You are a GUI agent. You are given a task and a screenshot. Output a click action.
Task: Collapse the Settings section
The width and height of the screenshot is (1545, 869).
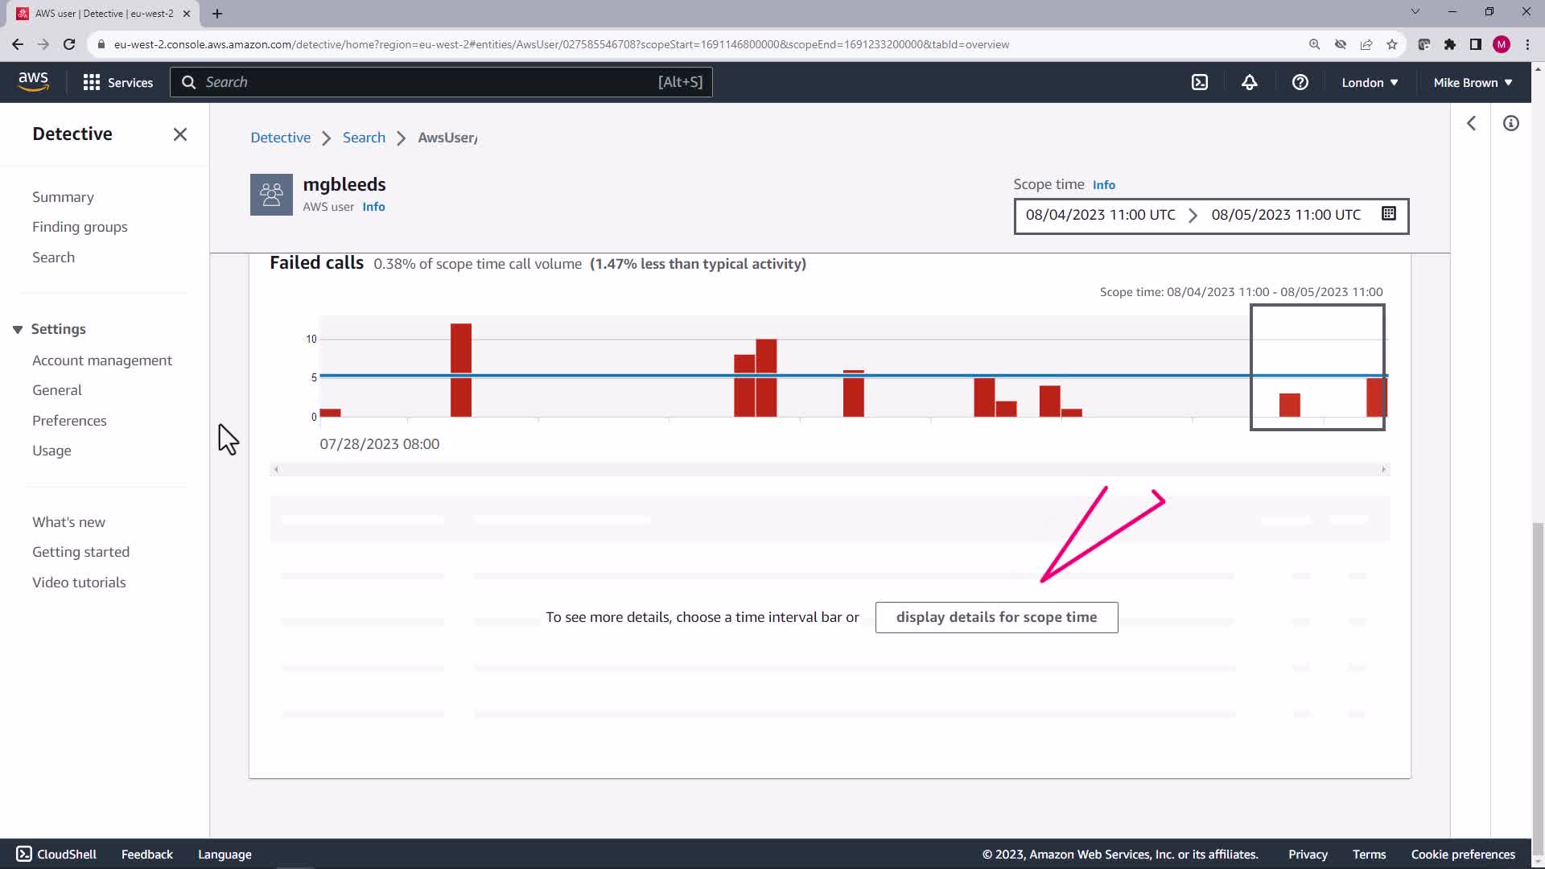click(x=18, y=329)
